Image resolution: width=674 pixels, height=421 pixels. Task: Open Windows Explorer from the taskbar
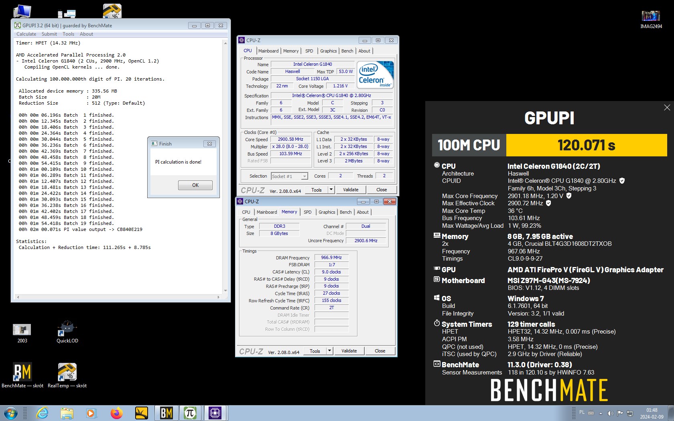click(67, 413)
